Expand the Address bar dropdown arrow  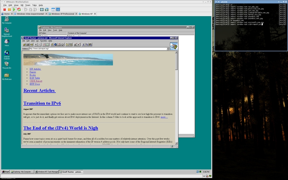click(168, 49)
